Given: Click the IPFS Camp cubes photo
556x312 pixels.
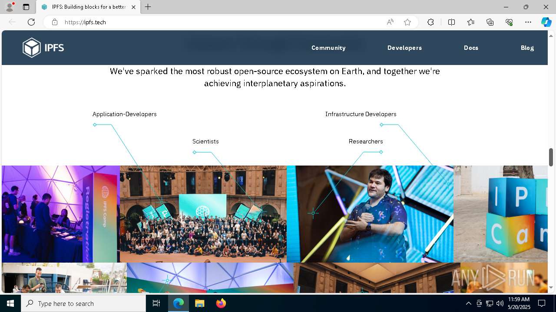Looking at the screenshot, I should click(500, 214).
